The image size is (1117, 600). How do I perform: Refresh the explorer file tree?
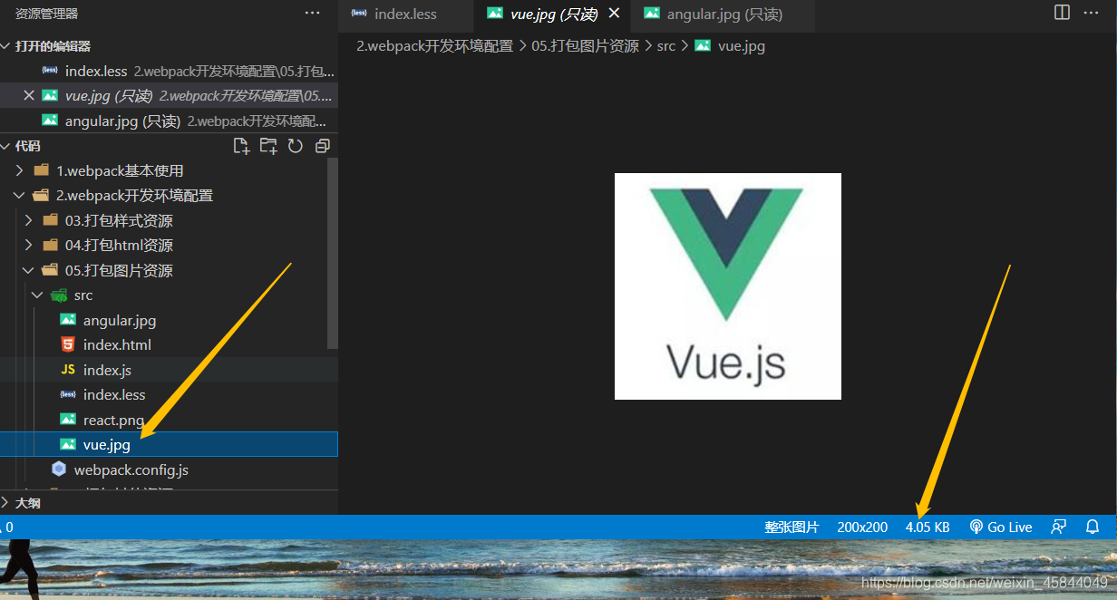click(x=295, y=146)
